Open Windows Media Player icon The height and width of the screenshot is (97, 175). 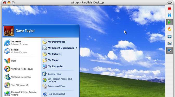click(7, 69)
